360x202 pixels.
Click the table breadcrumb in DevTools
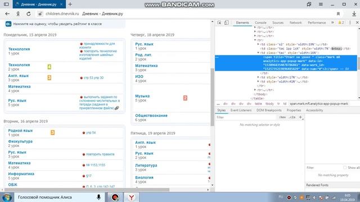pyautogui.click(x=258, y=104)
